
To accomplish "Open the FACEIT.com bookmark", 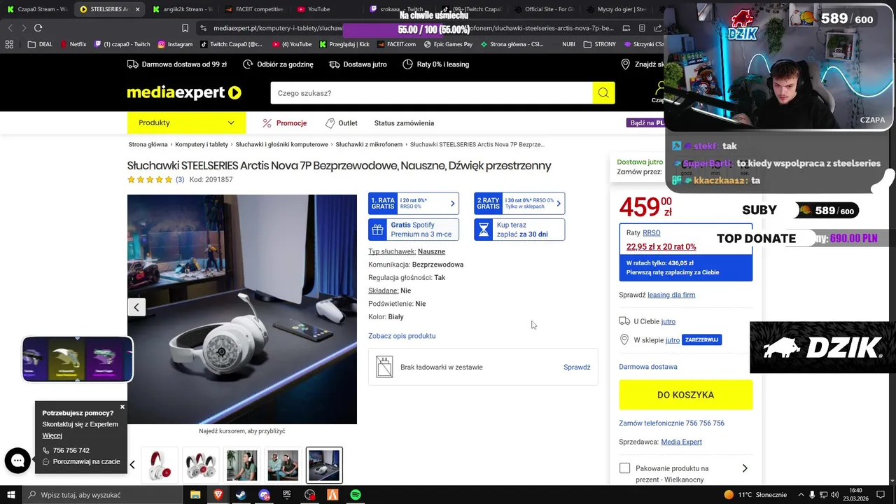I will pos(395,44).
